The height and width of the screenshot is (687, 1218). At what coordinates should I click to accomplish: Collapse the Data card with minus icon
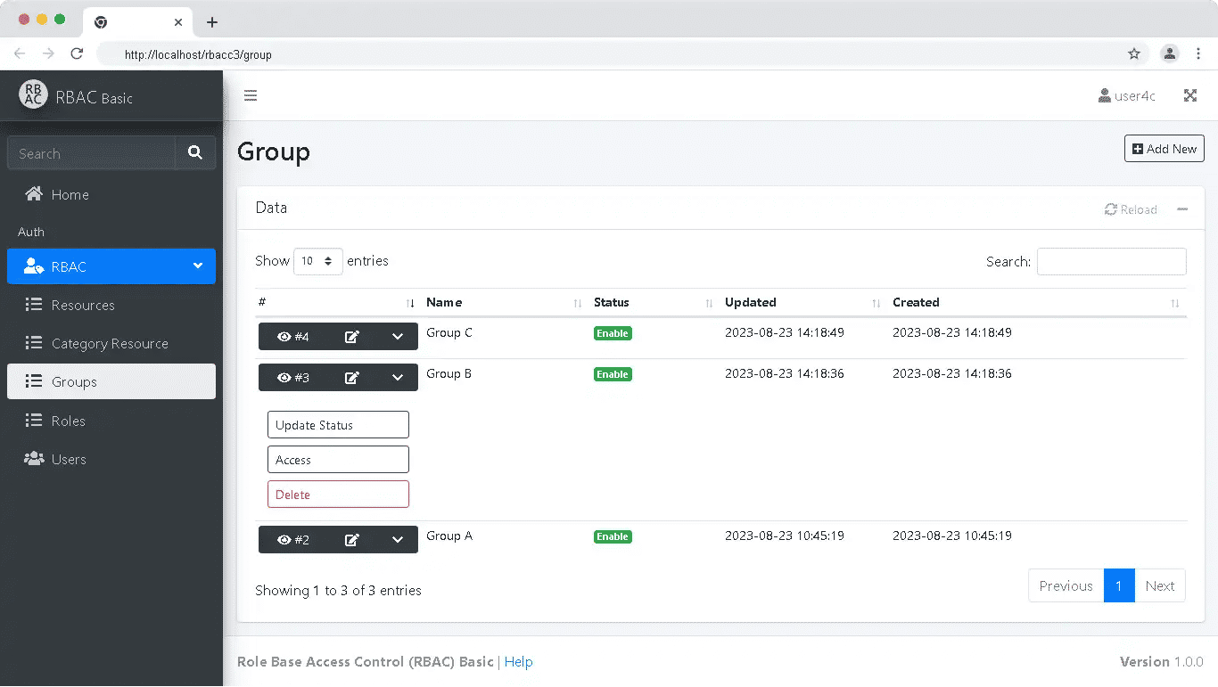tap(1182, 209)
